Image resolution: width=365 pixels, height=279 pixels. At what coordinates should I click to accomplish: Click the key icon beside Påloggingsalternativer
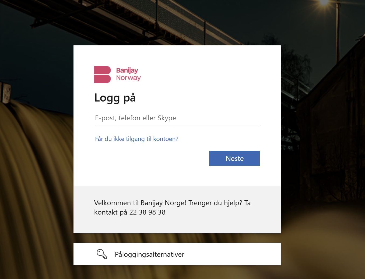click(x=102, y=254)
